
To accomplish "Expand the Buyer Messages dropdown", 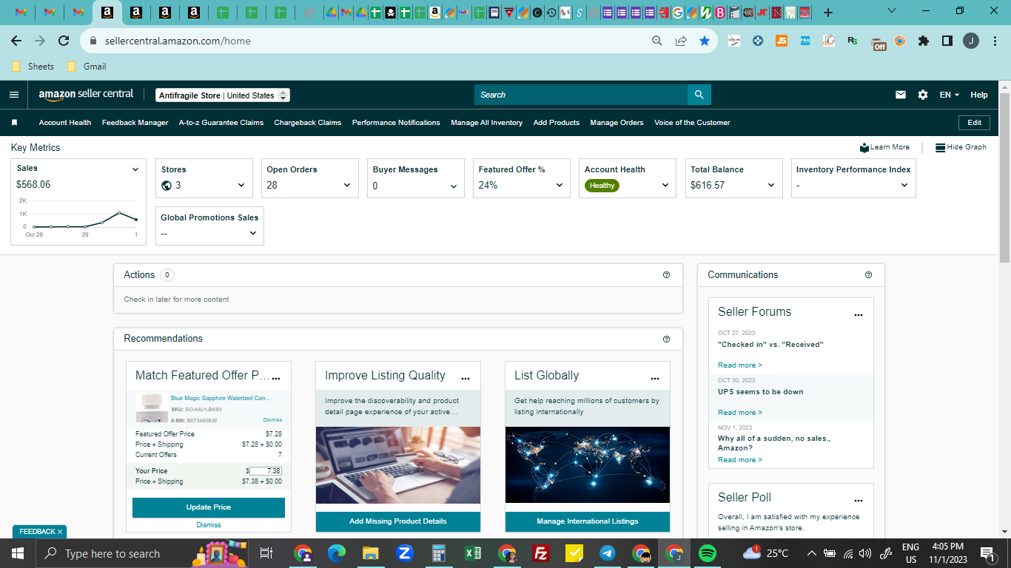I will pos(454,186).
